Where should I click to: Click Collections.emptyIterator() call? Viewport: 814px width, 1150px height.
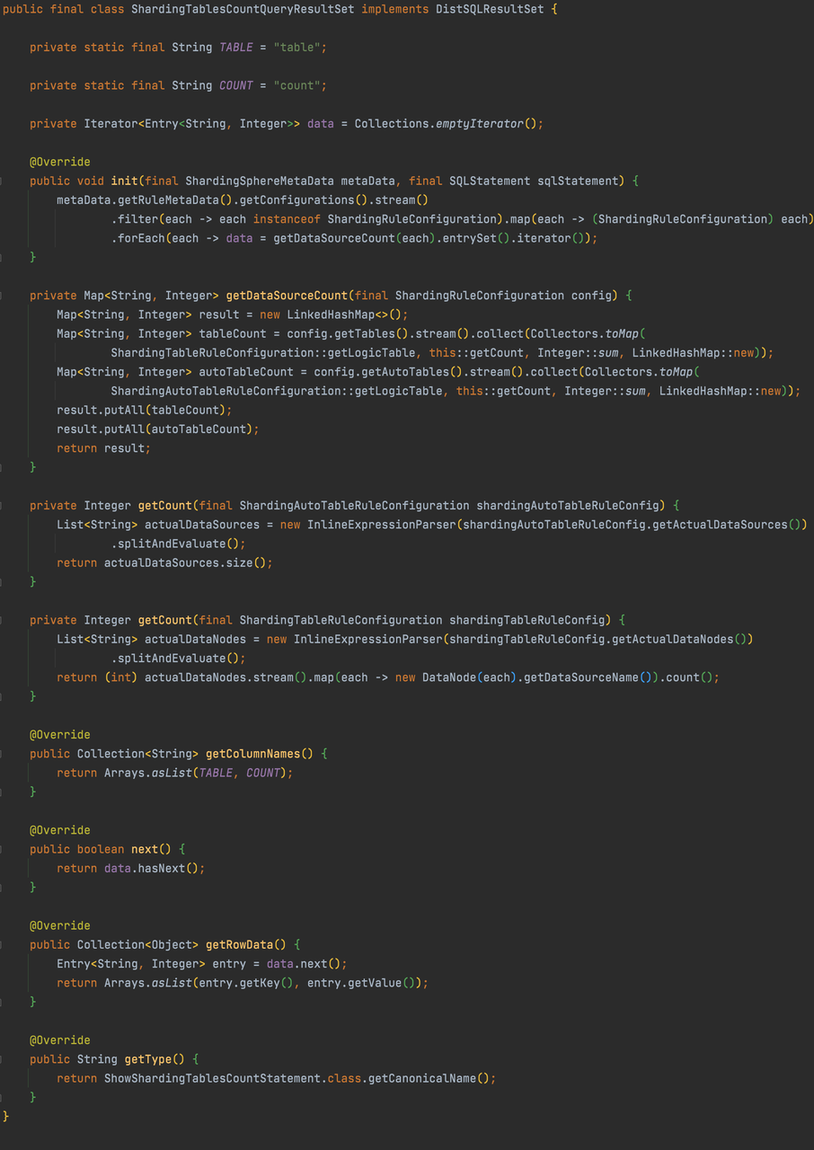pyautogui.click(x=446, y=123)
